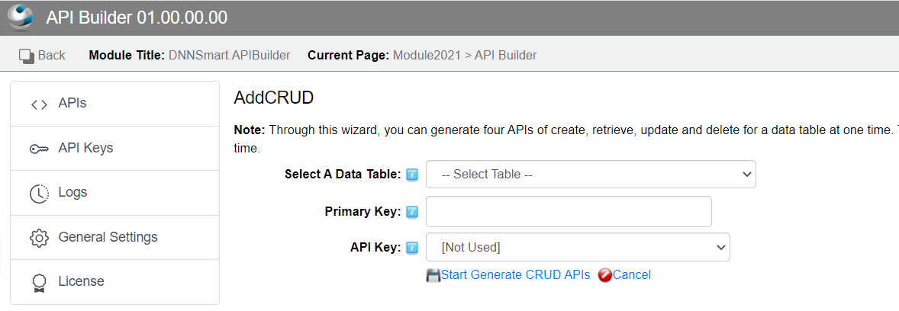Click the save disk icon for Generate CRUD
This screenshot has width=899, height=311.
coord(433,275)
